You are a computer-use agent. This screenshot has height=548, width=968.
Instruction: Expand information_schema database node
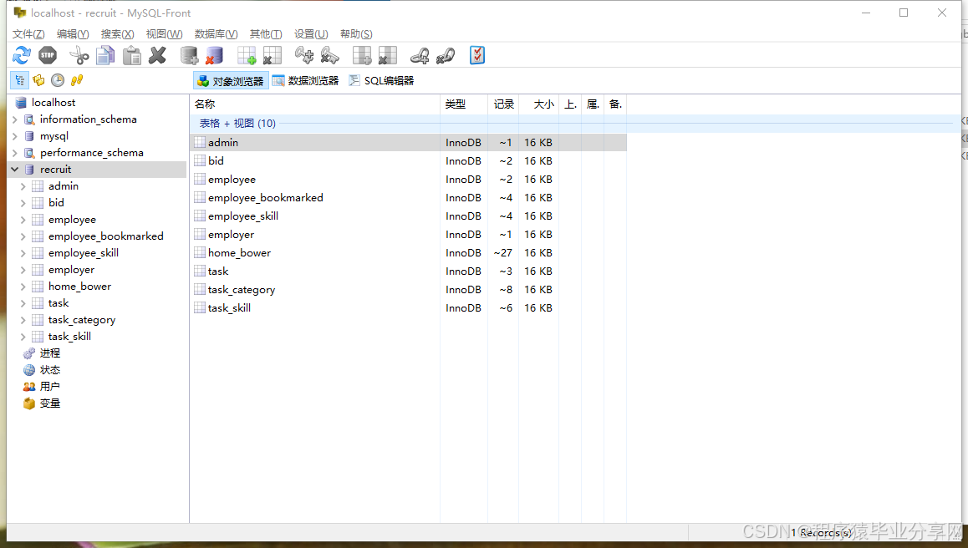15,119
